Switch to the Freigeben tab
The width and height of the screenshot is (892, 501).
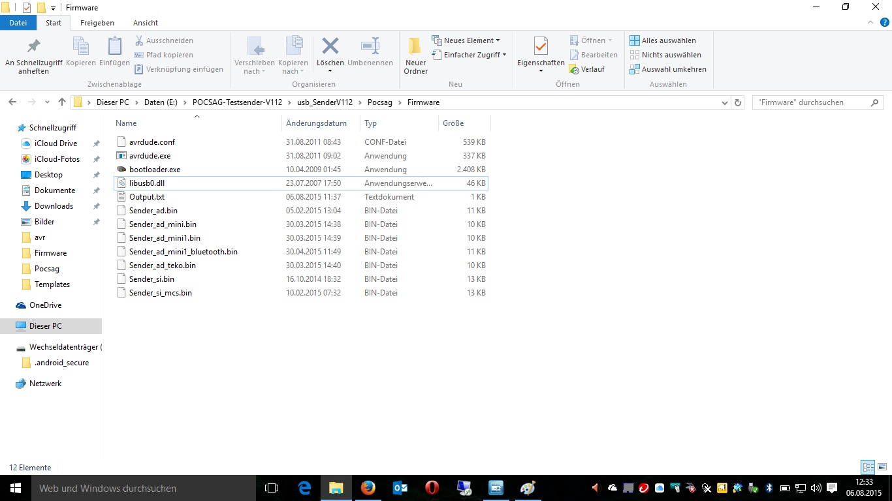(x=97, y=23)
